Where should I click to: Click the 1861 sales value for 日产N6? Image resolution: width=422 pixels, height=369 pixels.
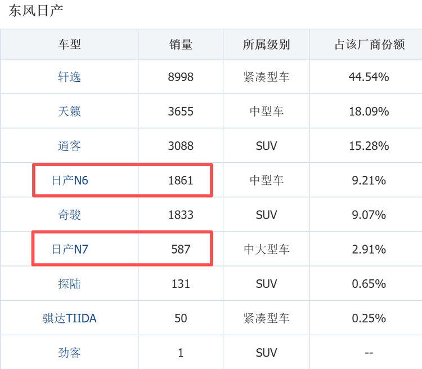[x=181, y=181]
